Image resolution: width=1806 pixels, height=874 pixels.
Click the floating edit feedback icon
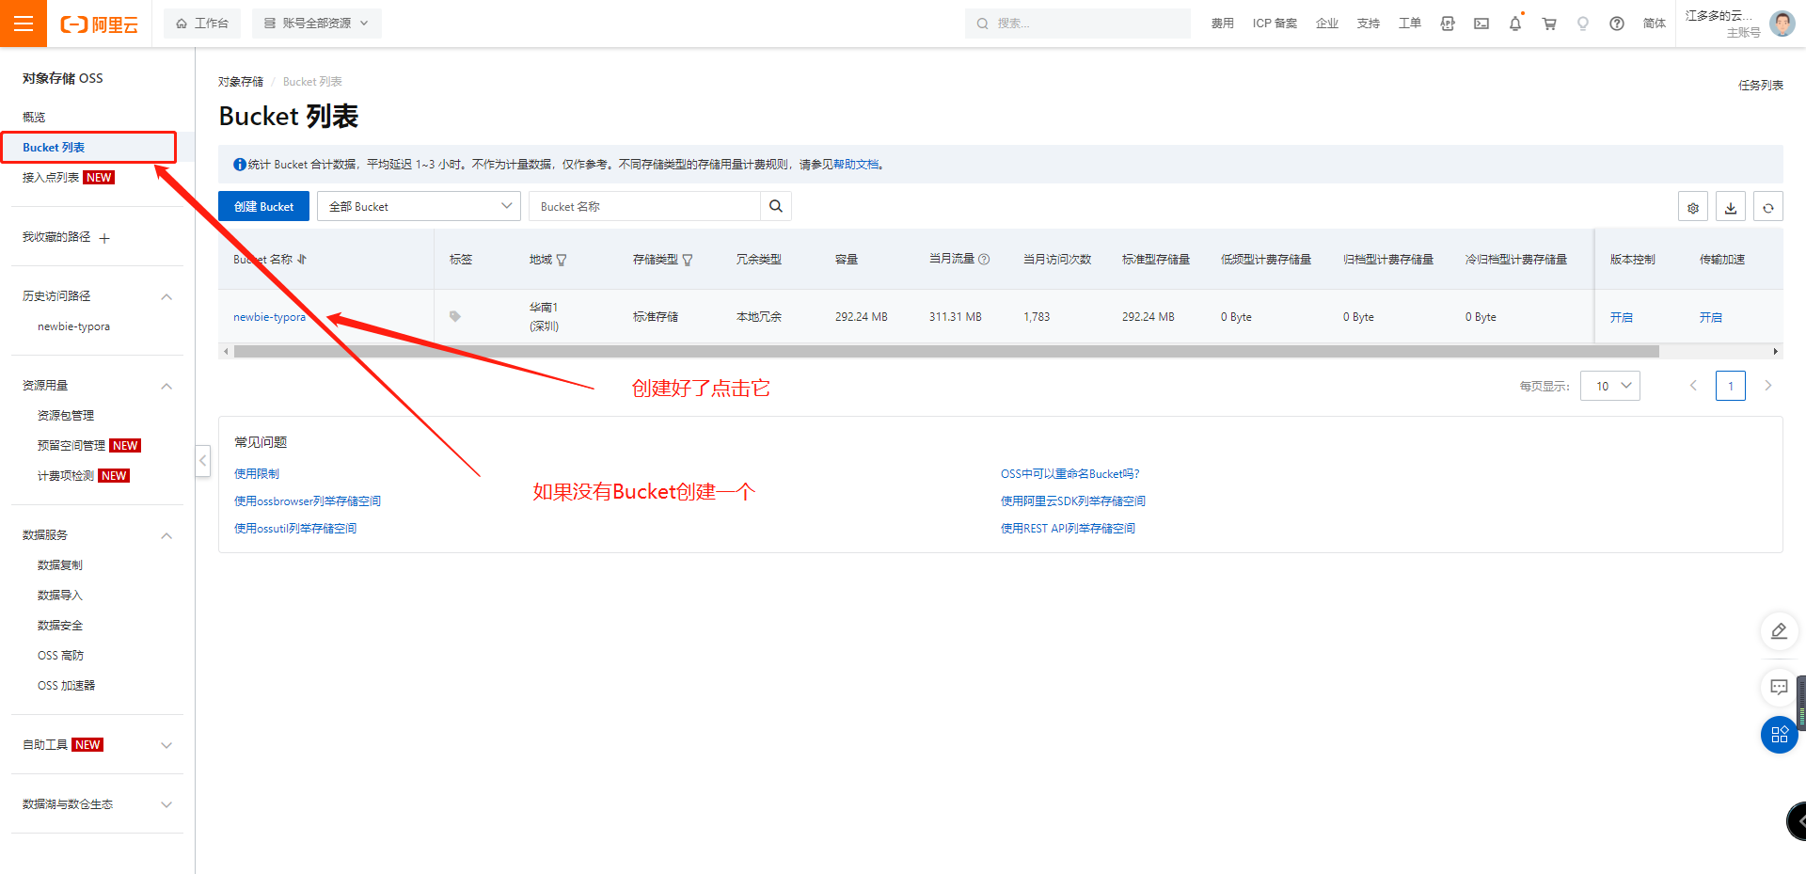click(1779, 631)
